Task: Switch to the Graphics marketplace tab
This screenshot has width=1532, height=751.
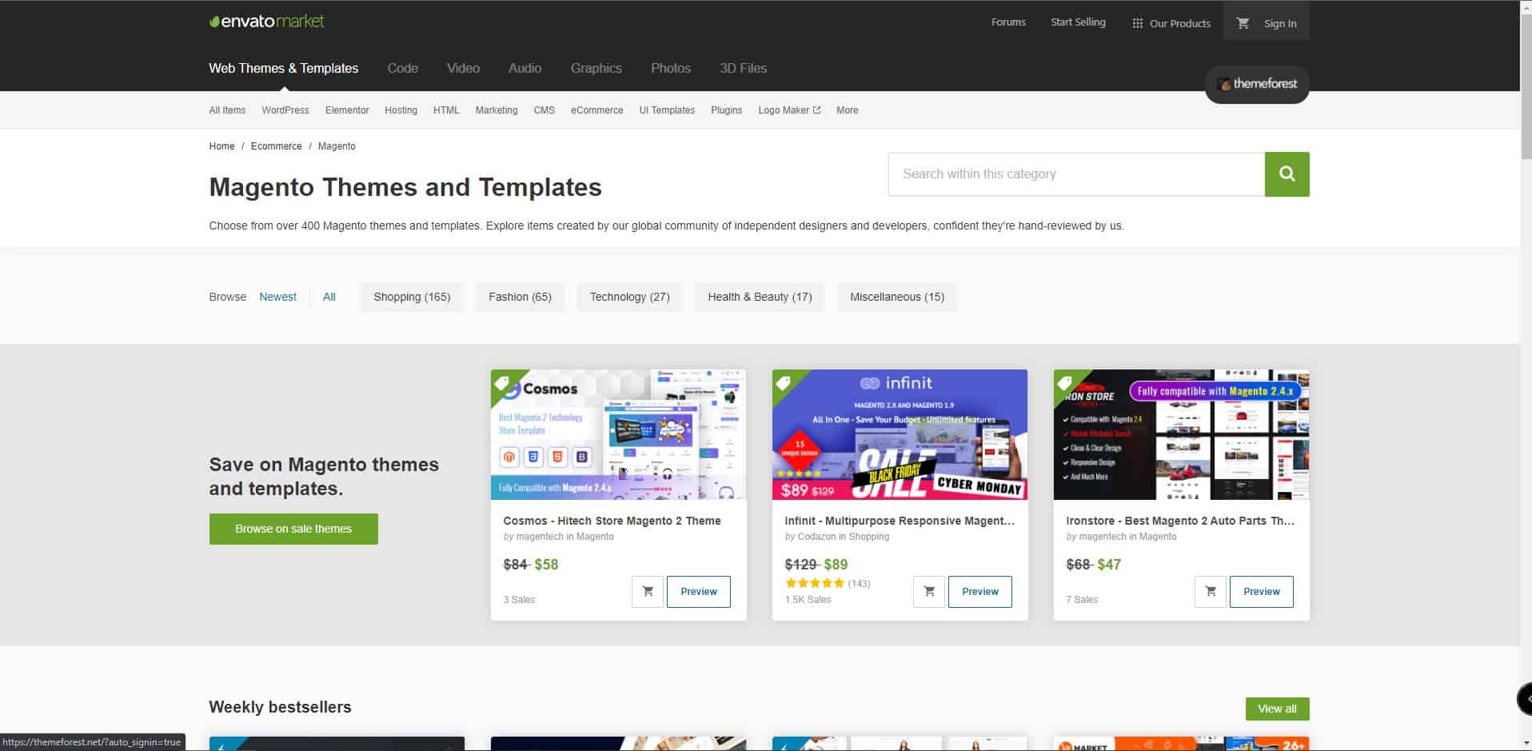Action: click(596, 68)
